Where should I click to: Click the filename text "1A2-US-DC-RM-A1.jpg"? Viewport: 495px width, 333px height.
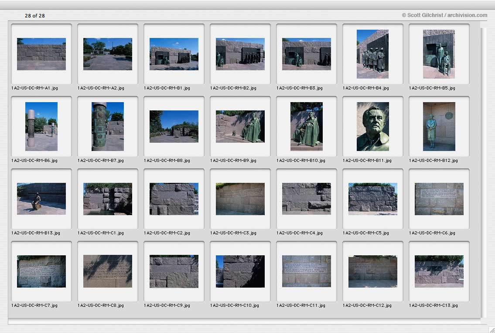35,88
